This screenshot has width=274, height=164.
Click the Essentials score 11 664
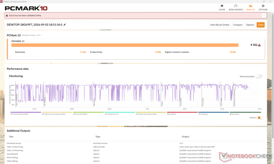83,52
